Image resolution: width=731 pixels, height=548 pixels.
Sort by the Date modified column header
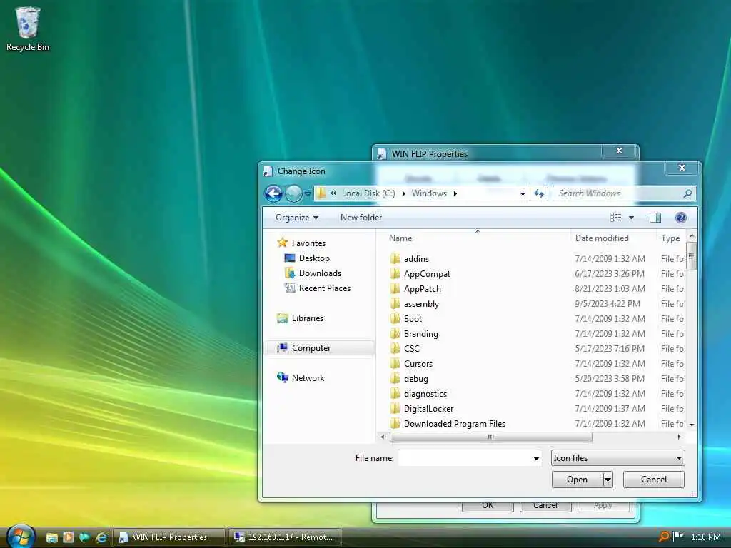602,238
